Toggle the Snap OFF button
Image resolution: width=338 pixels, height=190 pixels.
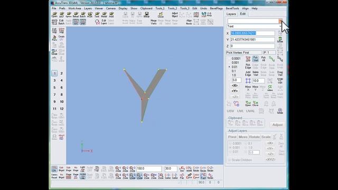point(248,59)
